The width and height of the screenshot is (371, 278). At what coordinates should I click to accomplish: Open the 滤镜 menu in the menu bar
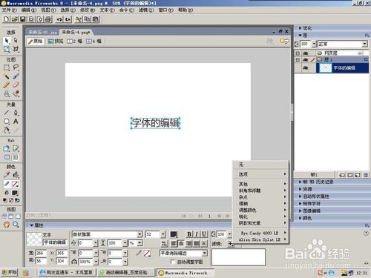tap(146, 10)
